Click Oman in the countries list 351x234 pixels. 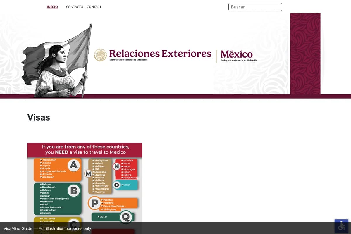(127, 185)
